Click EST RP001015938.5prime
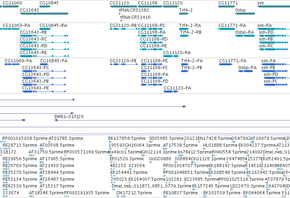This screenshot has width=290, height=198. (x=25, y=138)
